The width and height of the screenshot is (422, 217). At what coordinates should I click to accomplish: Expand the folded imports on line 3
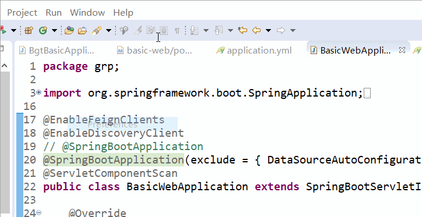tap(38, 93)
